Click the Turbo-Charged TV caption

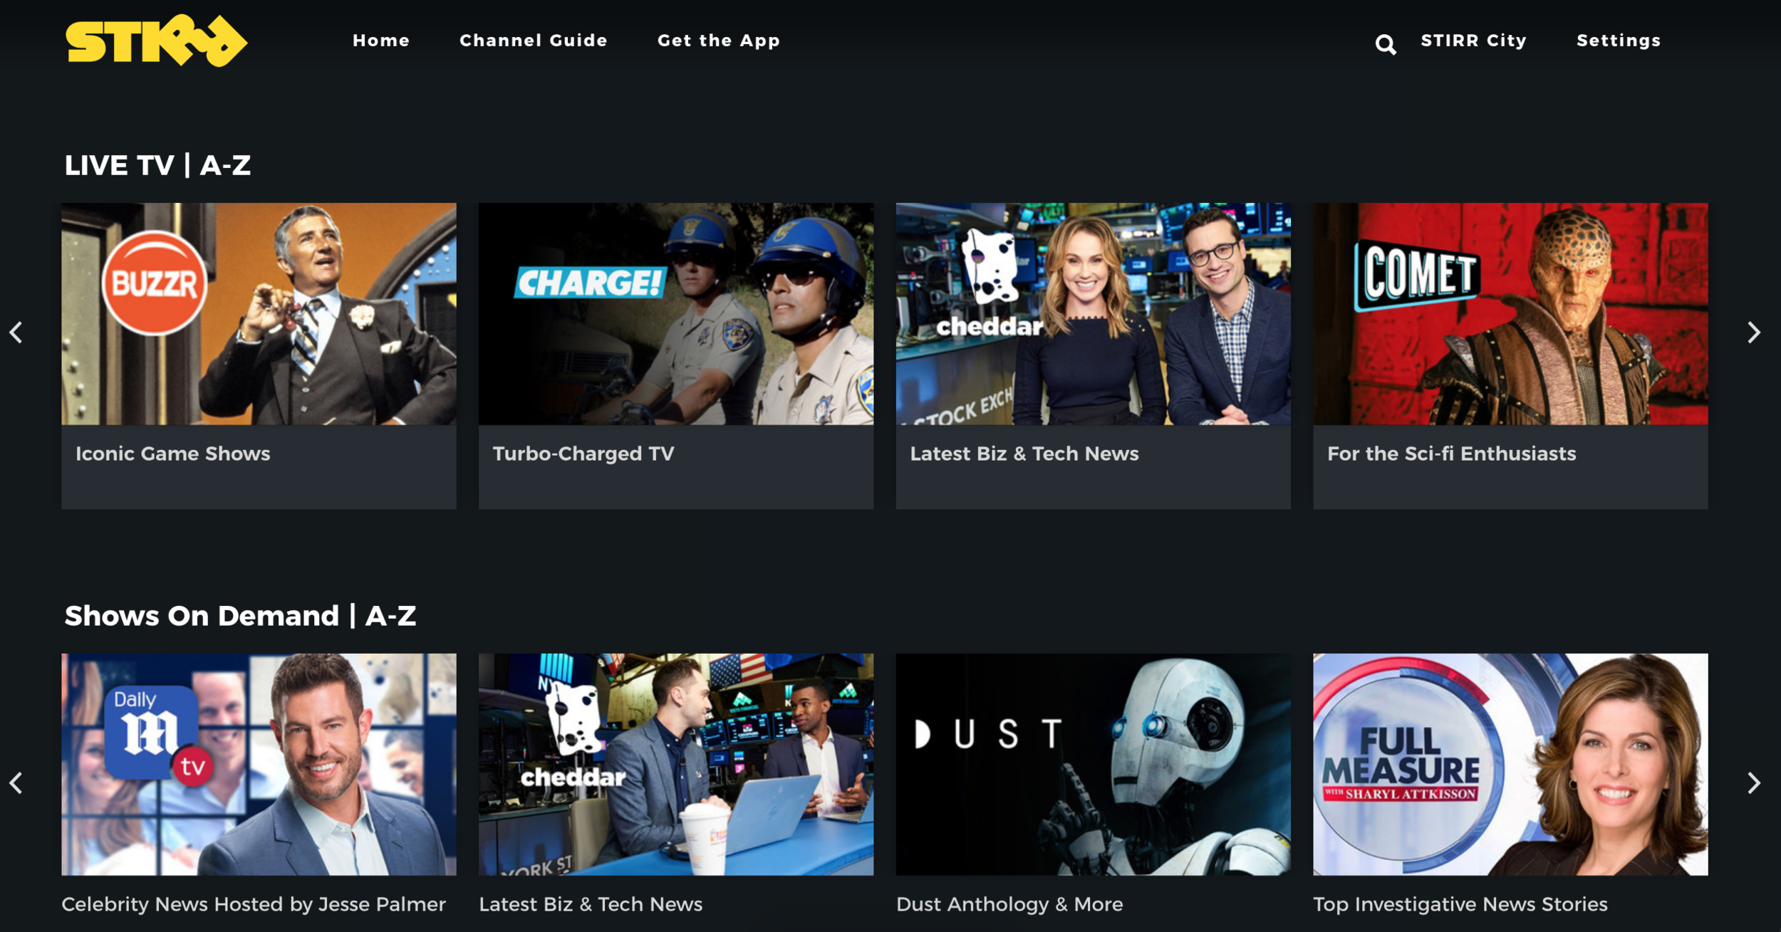coord(583,454)
